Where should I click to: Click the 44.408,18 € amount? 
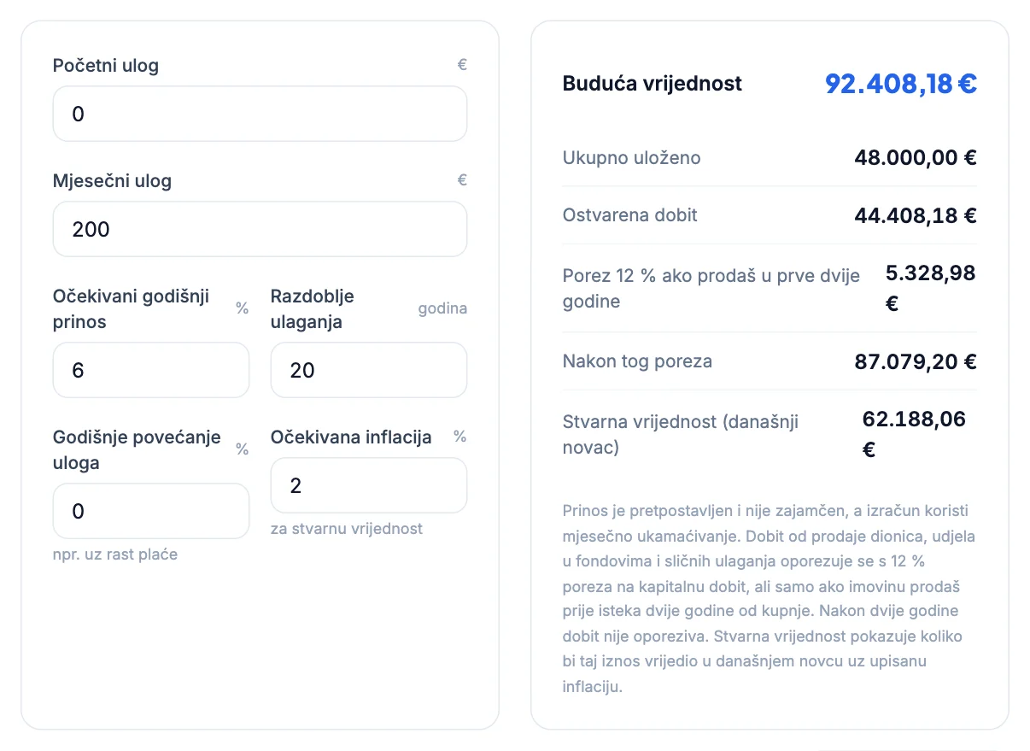click(x=916, y=215)
